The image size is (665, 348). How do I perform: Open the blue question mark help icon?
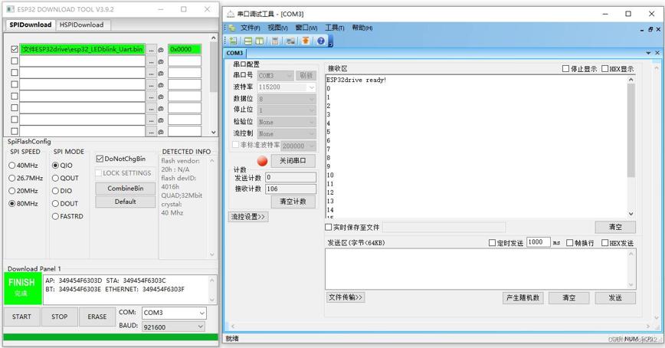(320, 41)
